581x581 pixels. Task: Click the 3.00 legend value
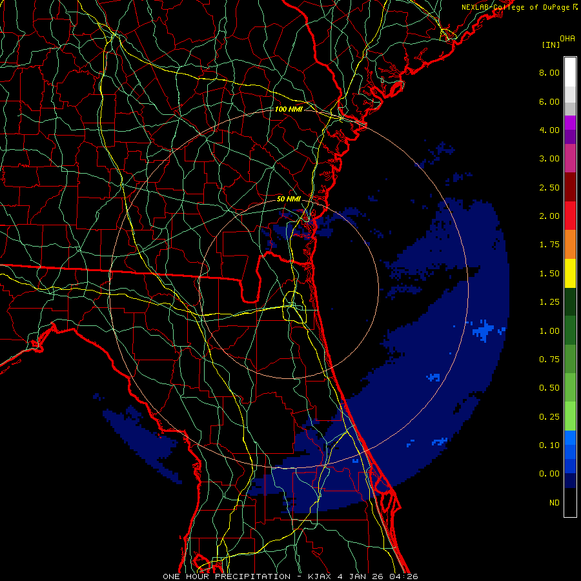click(x=549, y=159)
